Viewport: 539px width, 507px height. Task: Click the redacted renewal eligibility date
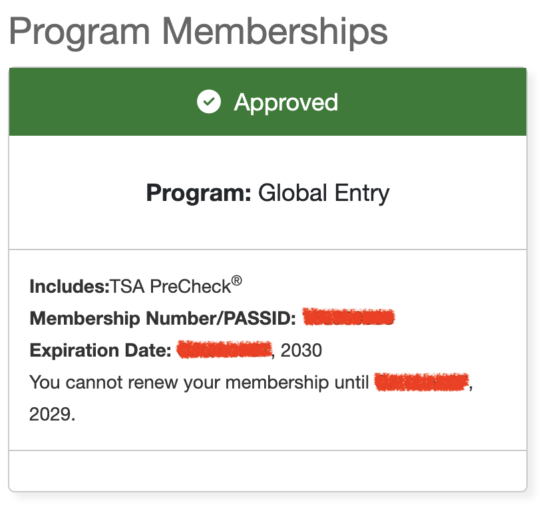pos(422,381)
